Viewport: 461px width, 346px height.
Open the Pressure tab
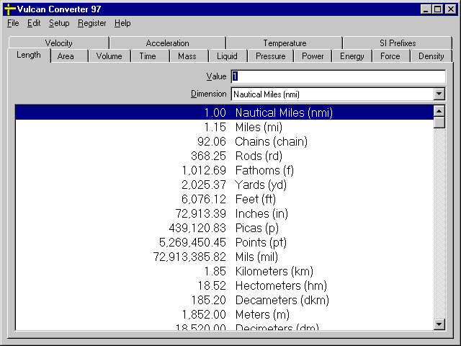coord(270,56)
